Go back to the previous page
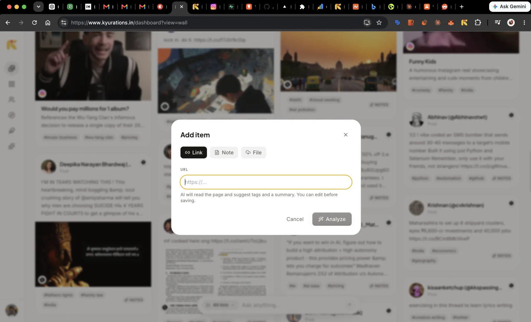 point(8,23)
